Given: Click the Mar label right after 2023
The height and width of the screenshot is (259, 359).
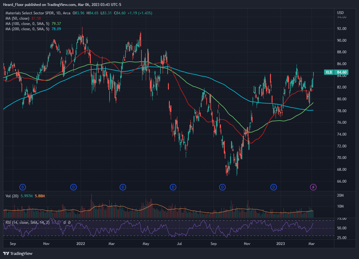Looking at the screenshot, I should (311, 243).
